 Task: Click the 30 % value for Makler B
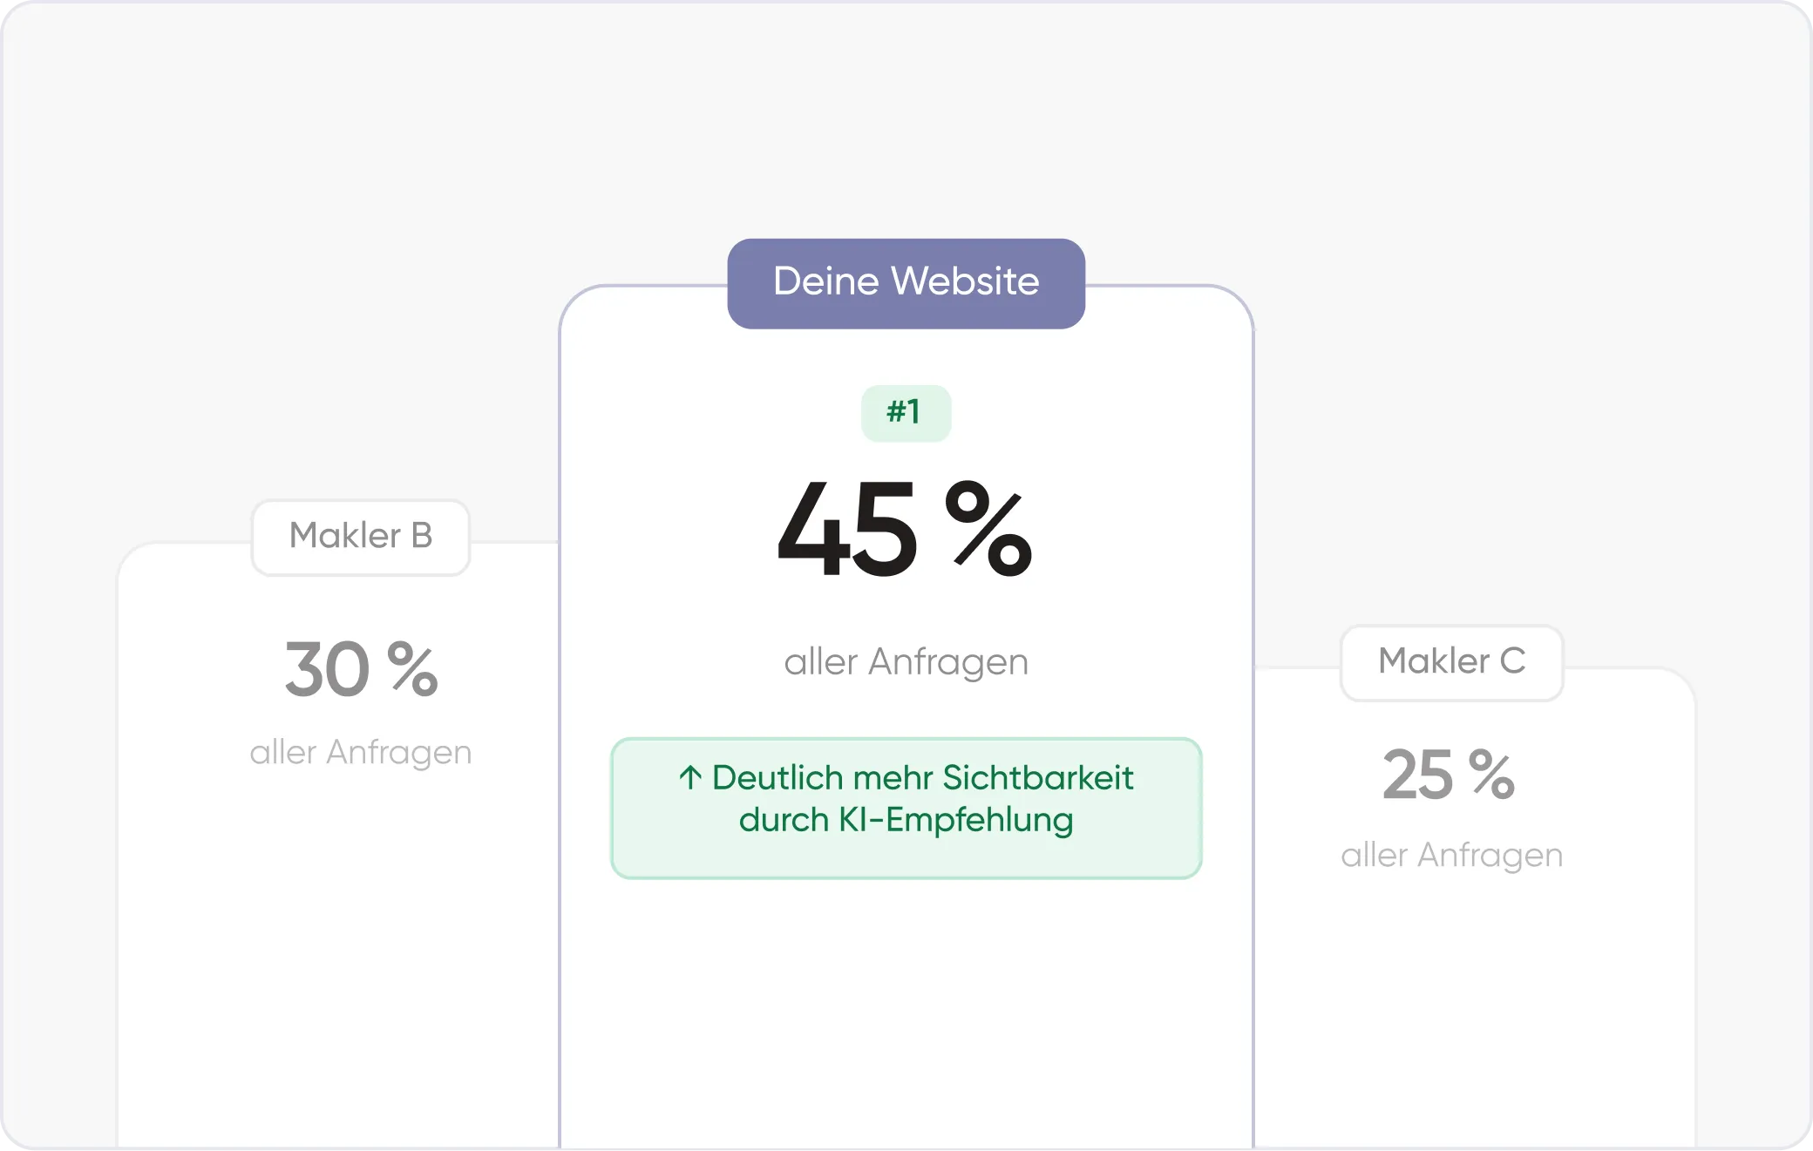361,669
